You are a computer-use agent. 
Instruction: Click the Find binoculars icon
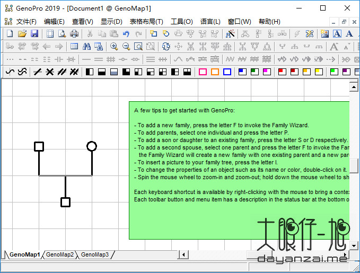point(86,47)
